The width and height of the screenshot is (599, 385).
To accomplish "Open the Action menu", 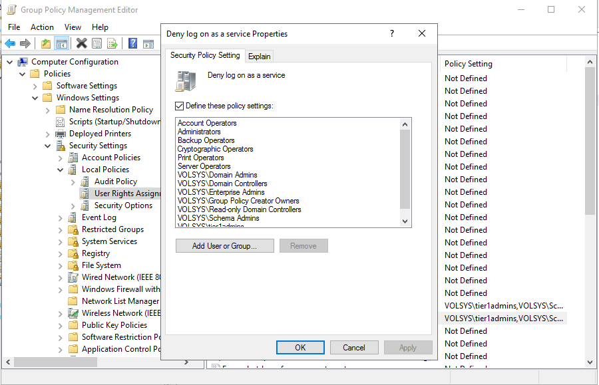I will [42, 27].
